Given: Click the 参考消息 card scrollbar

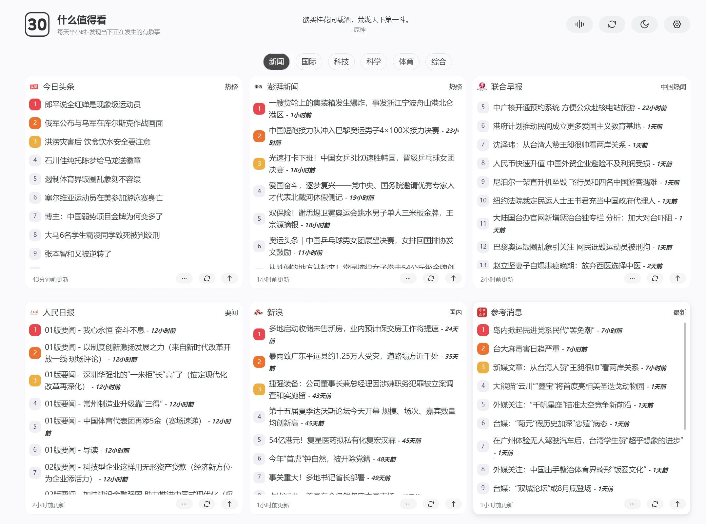Looking at the screenshot, I should tap(685, 377).
